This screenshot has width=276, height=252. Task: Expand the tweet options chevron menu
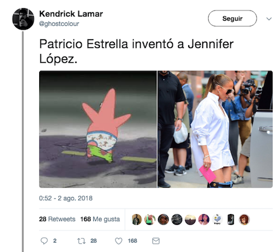[x=269, y=19]
